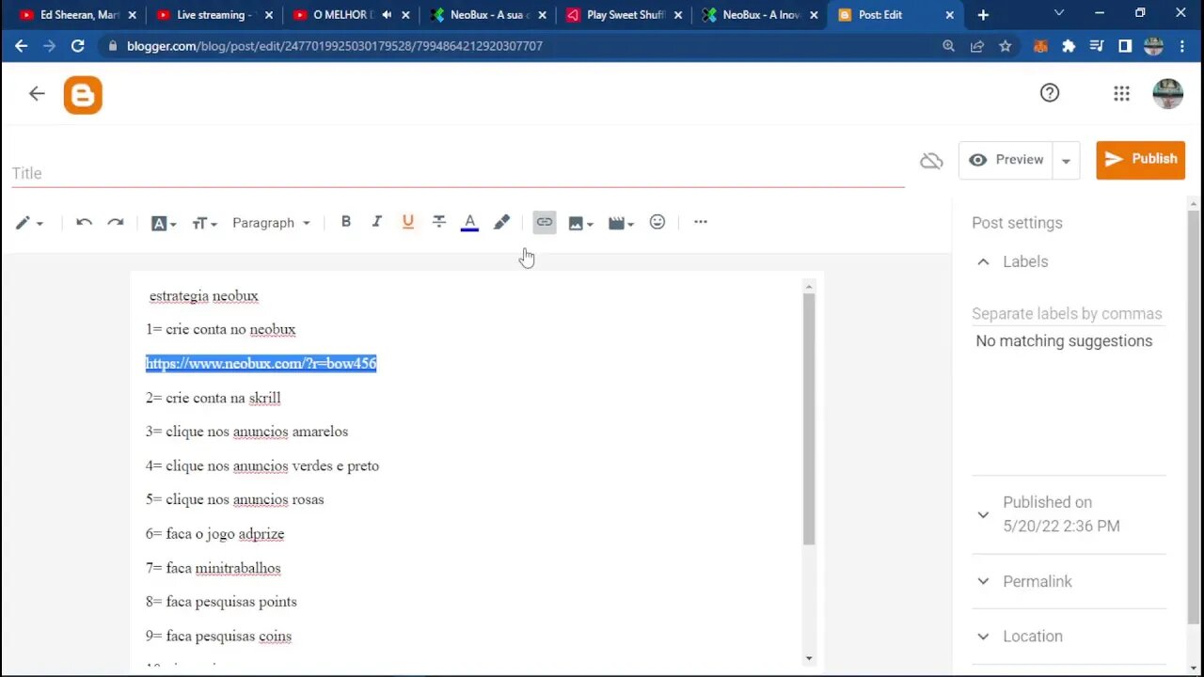Open Chrome three-dot menu

pos(1183,46)
